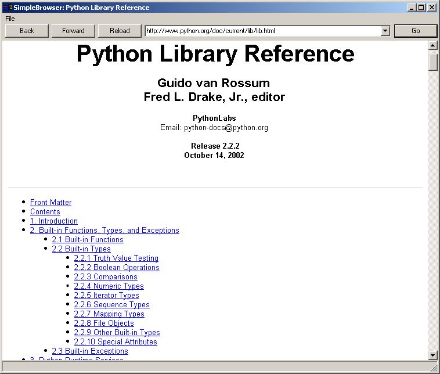
Task: Go to 1. Introduction
Action: point(54,221)
